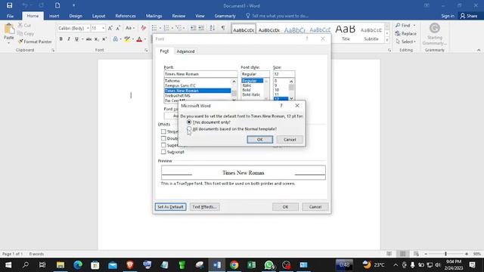Cancel the Microsoft Word default font prompt

tap(290, 140)
